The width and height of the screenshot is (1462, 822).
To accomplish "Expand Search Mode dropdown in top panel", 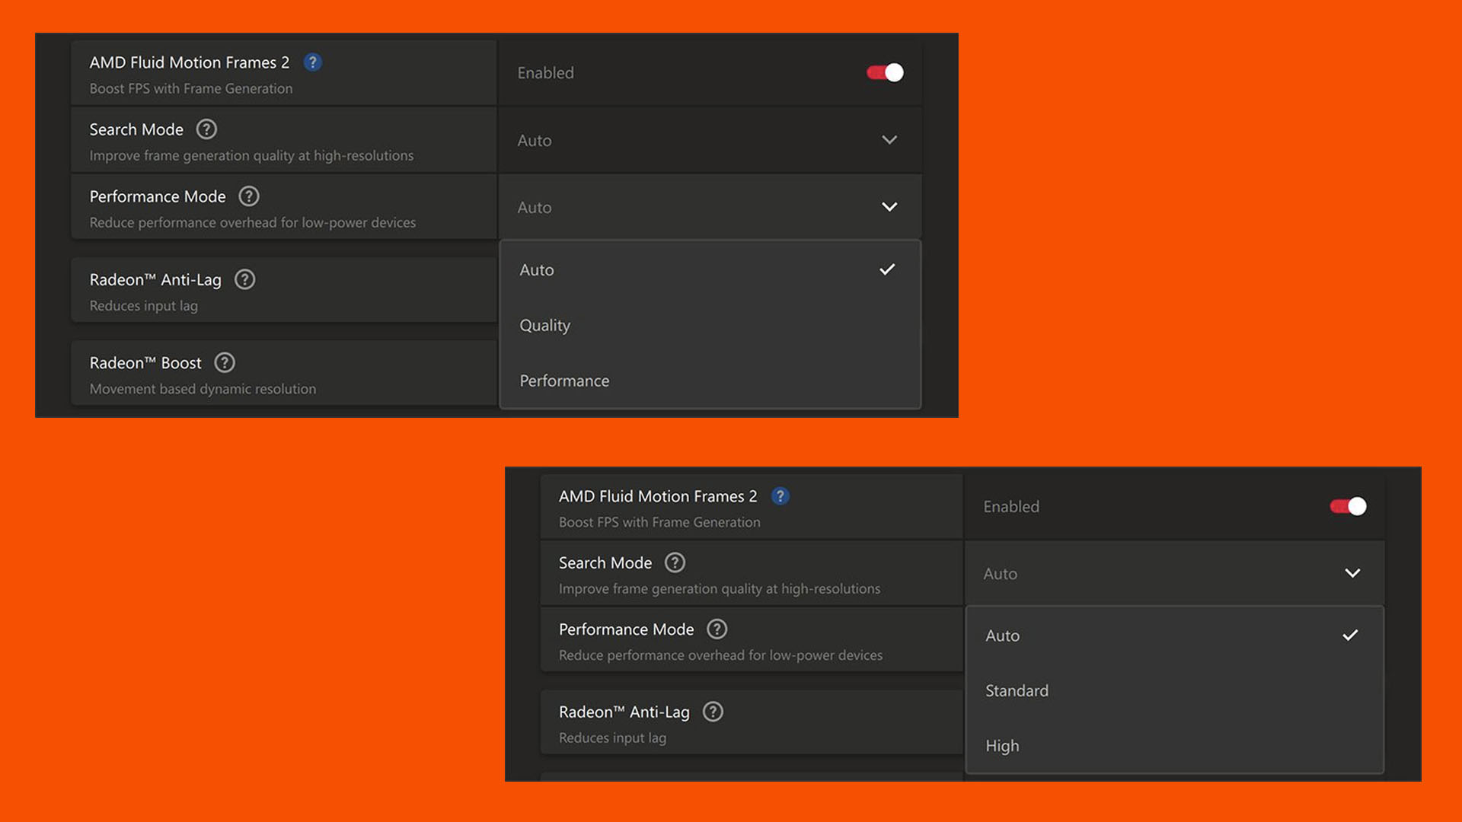I will click(x=710, y=140).
